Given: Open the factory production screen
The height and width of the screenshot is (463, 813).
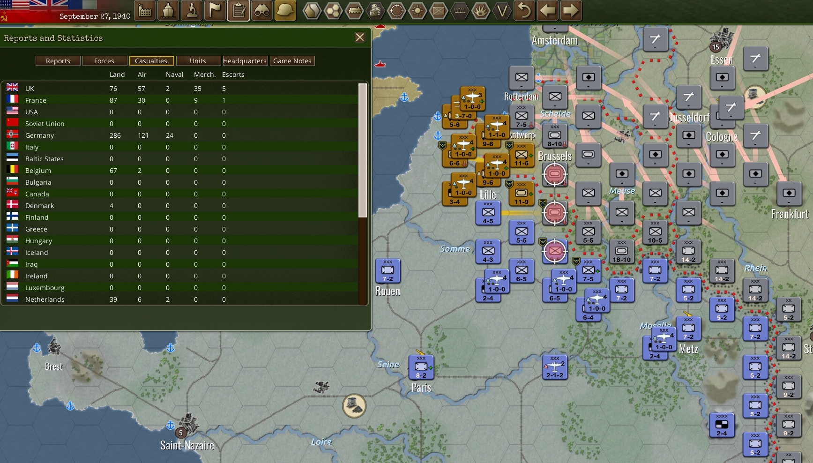Looking at the screenshot, I should (x=145, y=10).
